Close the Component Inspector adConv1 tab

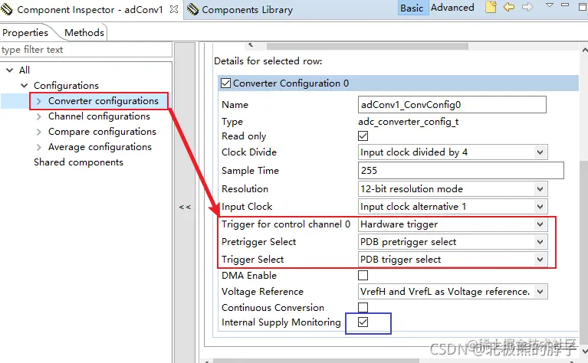coord(174,9)
